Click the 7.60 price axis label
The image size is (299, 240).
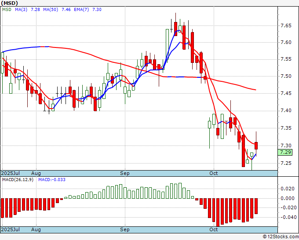click(286, 42)
